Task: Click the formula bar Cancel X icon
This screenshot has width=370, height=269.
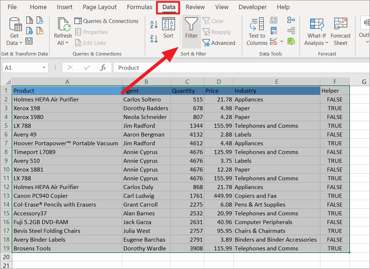Action: click(x=70, y=68)
